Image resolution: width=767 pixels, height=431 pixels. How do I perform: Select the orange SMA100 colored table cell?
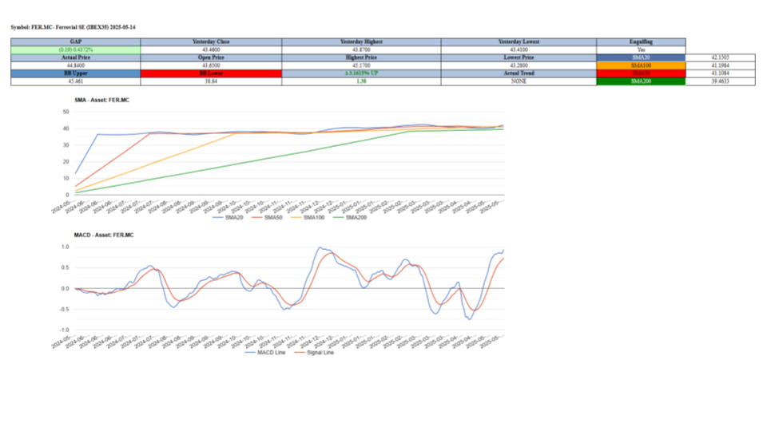click(x=641, y=65)
